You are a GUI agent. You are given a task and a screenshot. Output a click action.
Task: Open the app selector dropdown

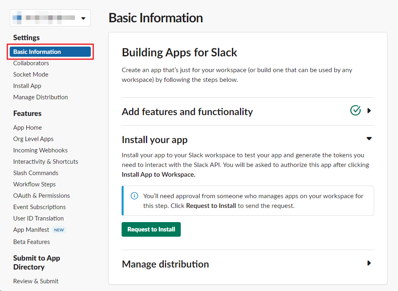pos(50,18)
